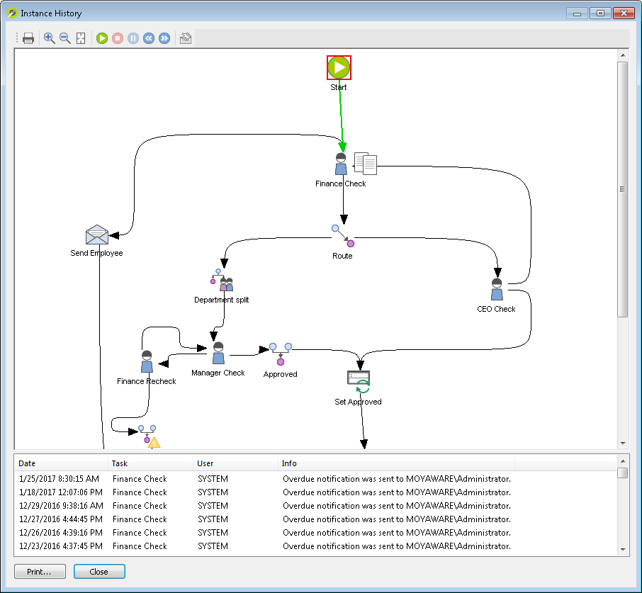Select the Set Approved form node
The width and height of the screenshot is (642, 593).
[359, 382]
